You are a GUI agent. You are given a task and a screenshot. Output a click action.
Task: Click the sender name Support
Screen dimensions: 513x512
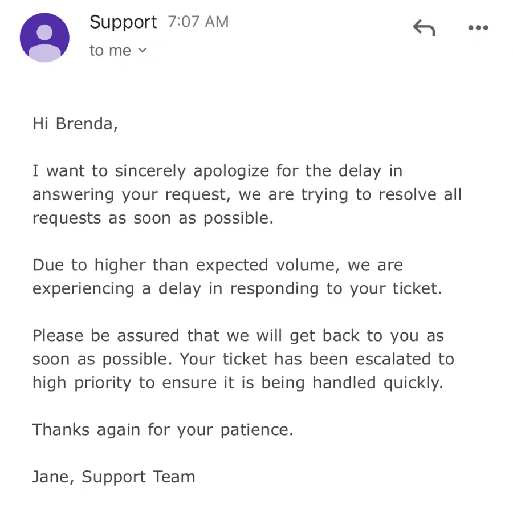pyautogui.click(x=123, y=22)
